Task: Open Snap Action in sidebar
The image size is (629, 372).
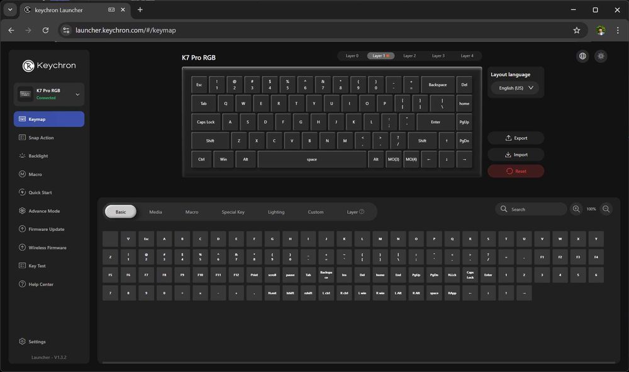Action: tap(49, 138)
